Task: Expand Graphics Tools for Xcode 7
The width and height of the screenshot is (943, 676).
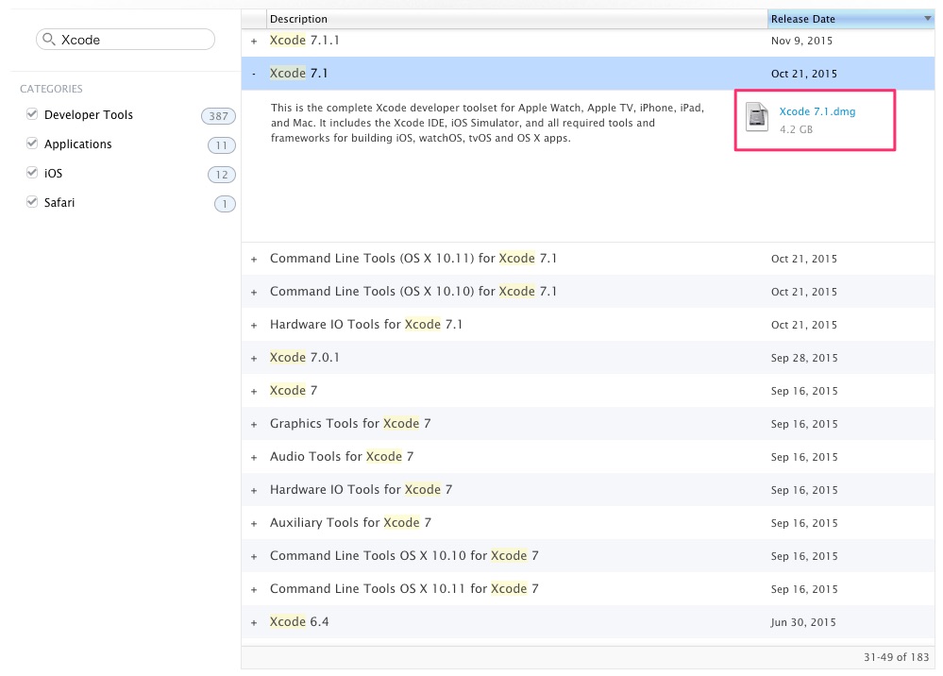Action: 254,425
